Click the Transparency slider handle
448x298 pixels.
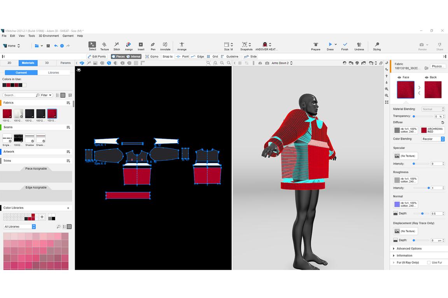click(414, 116)
